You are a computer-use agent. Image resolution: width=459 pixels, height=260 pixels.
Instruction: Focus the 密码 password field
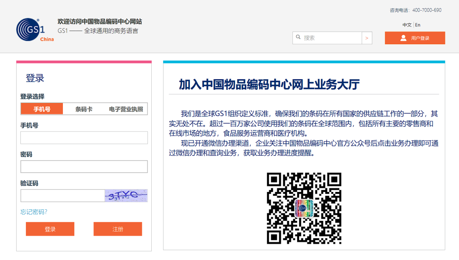[x=84, y=166]
